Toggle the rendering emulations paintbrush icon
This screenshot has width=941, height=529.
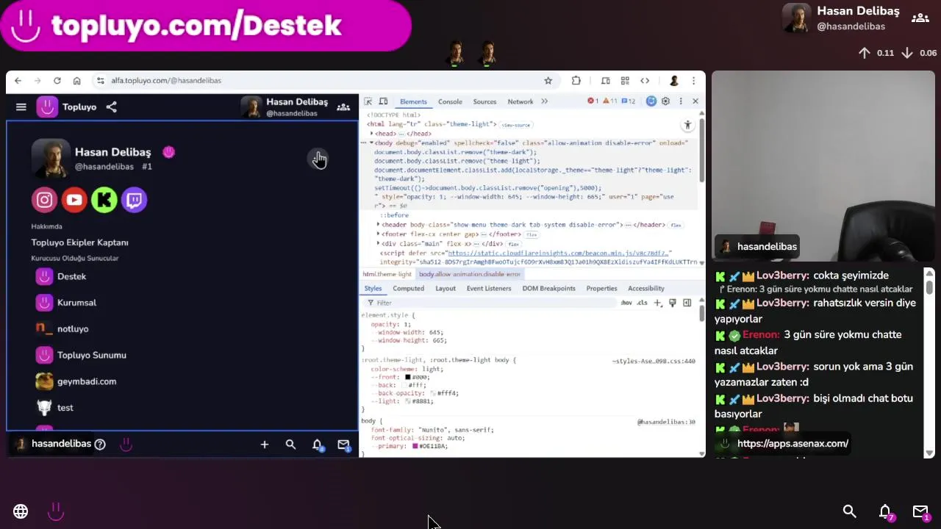672,303
